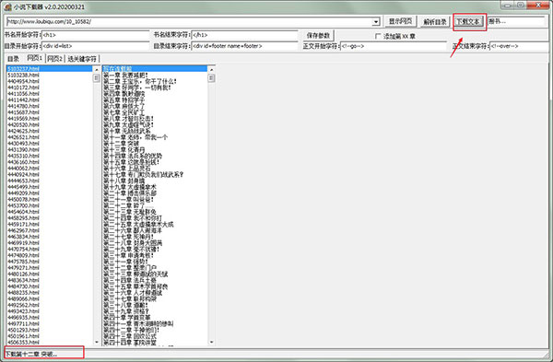Click the 解析目录 parse button
553x362 pixels.
(435, 22)
